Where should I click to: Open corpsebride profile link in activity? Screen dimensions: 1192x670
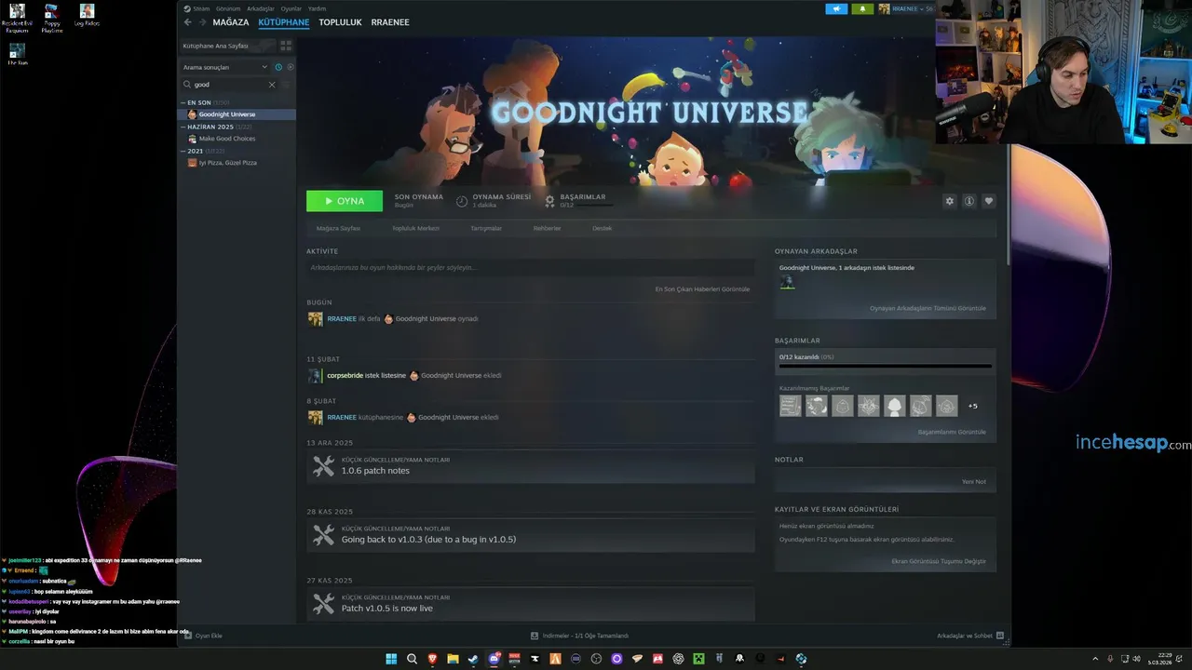345,376
